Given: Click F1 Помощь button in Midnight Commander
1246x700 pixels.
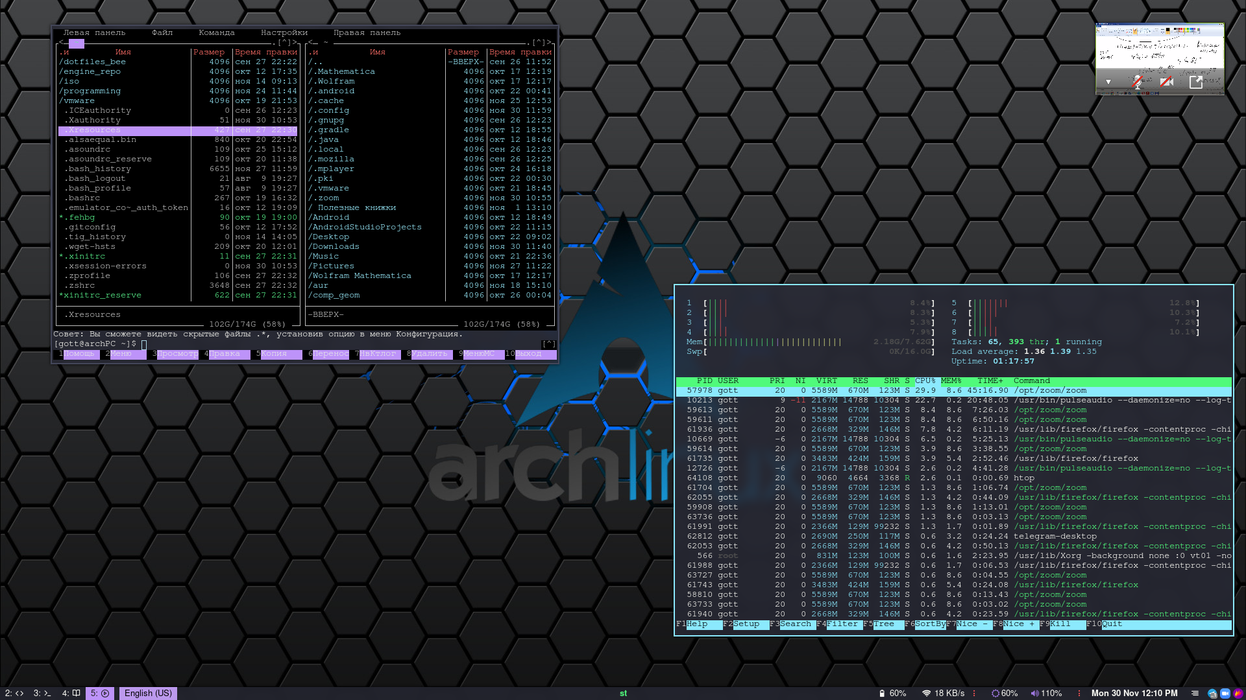Looking at the screenshot, I should coord(79,354).
